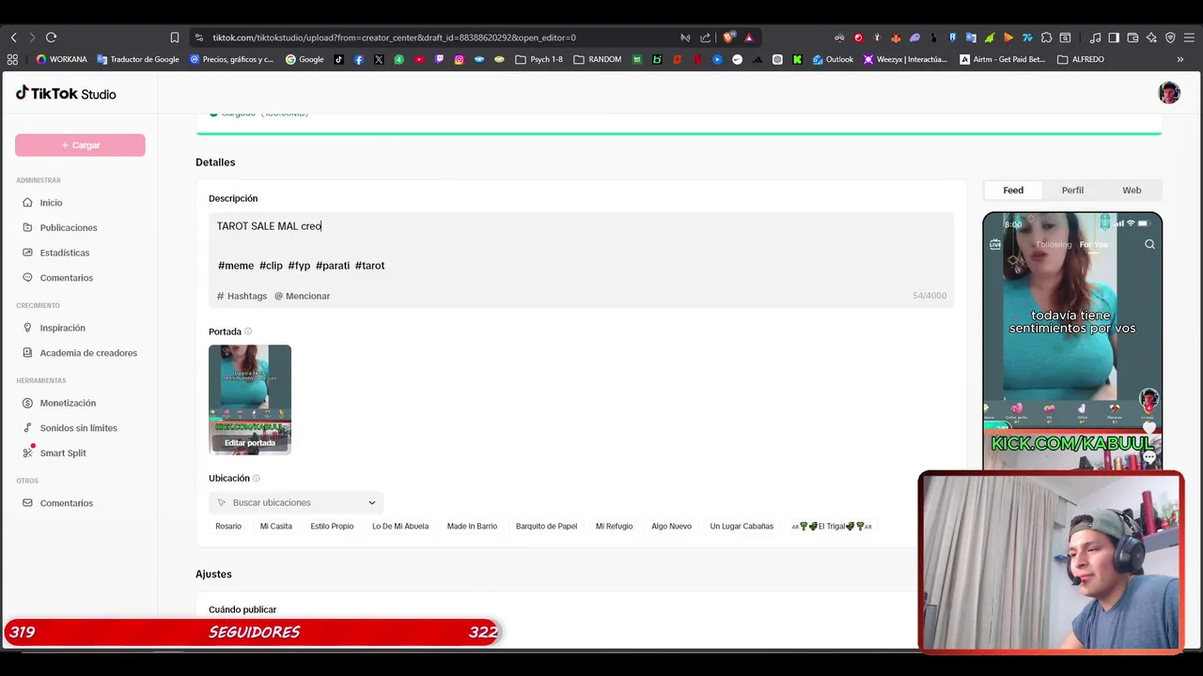Click the search icon in phone preview
Screen dimensions: 1203x676
1149,244
